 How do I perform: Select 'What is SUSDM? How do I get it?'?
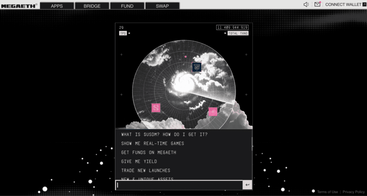point(164,135)
